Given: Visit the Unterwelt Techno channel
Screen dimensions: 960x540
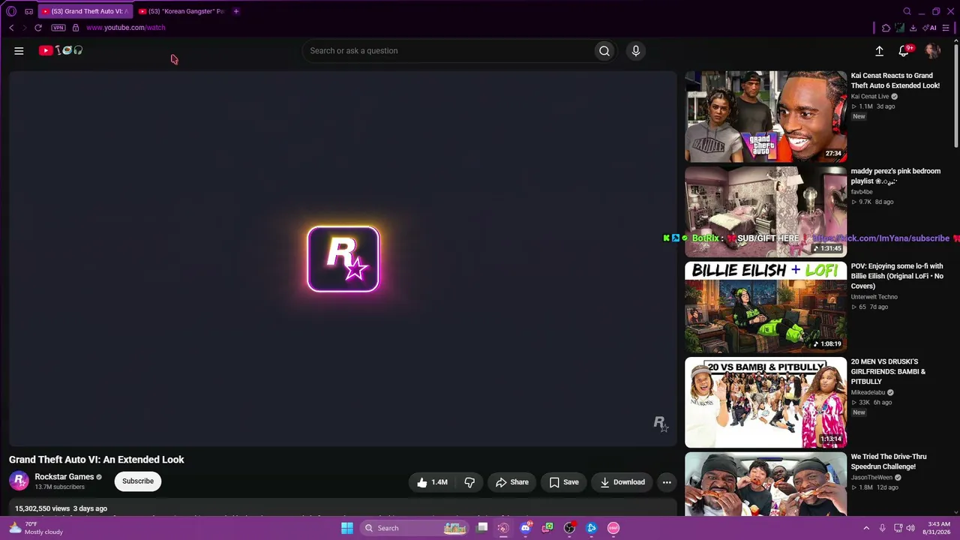Looking at the screenshot, I should (x=874, y=297).
